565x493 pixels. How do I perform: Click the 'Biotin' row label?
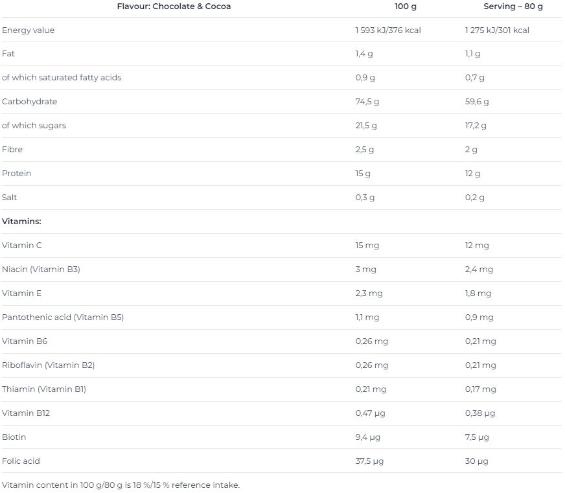[14, 437]
